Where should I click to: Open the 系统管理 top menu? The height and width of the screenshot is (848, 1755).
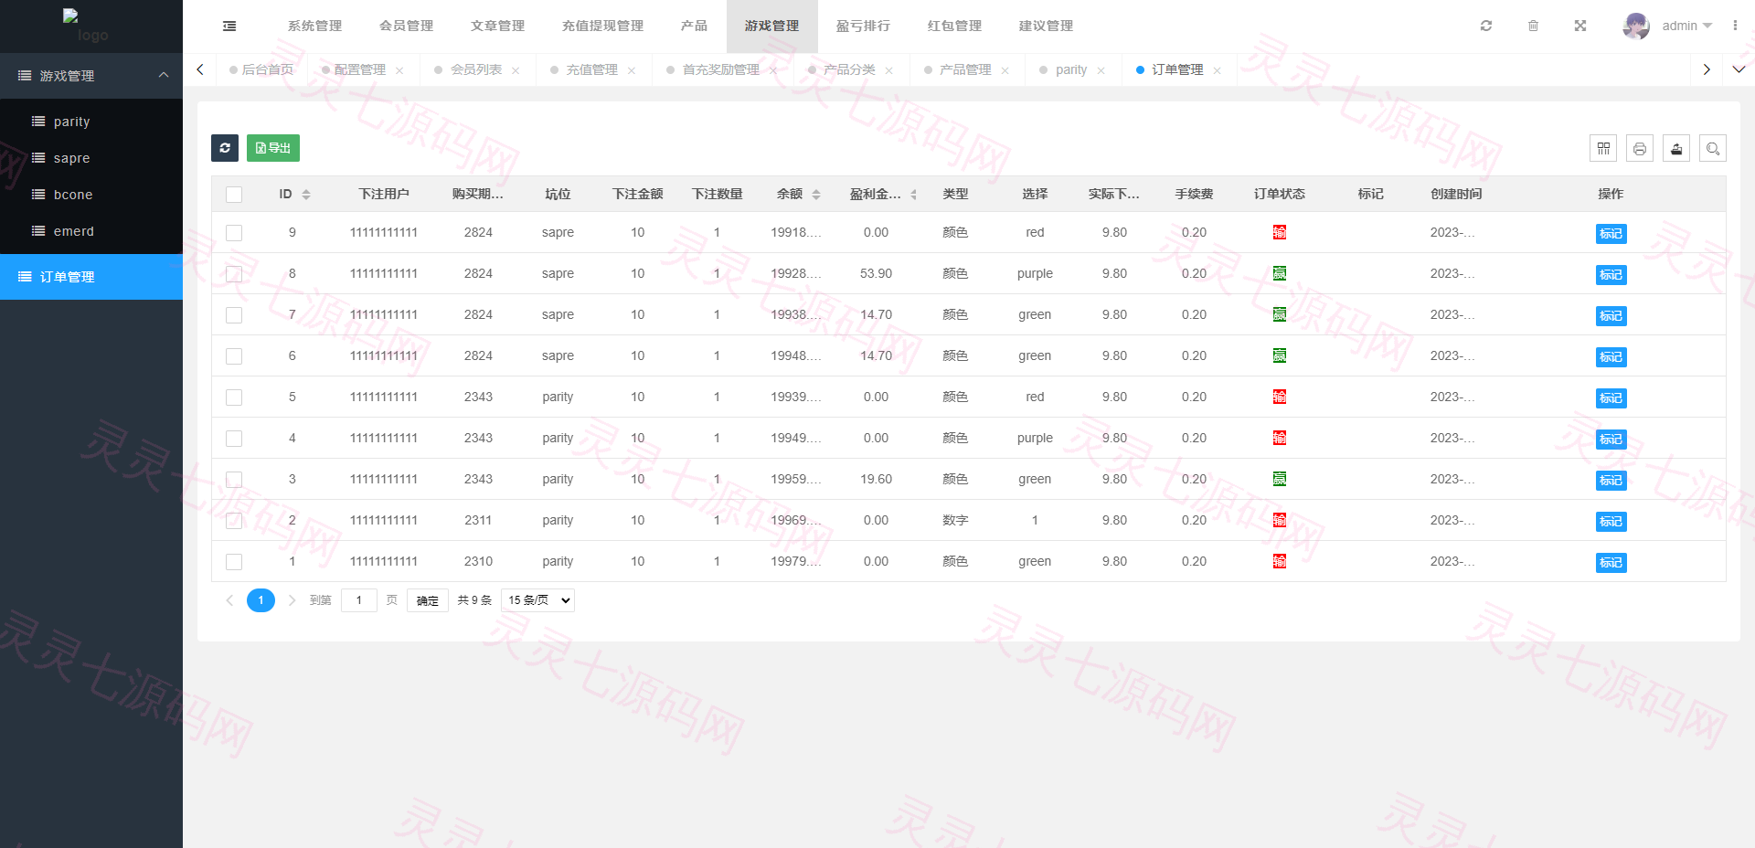point(315,26)
